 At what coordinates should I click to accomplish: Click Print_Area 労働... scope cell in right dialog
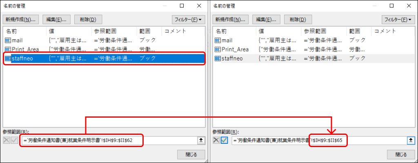(x=357, y=49)
